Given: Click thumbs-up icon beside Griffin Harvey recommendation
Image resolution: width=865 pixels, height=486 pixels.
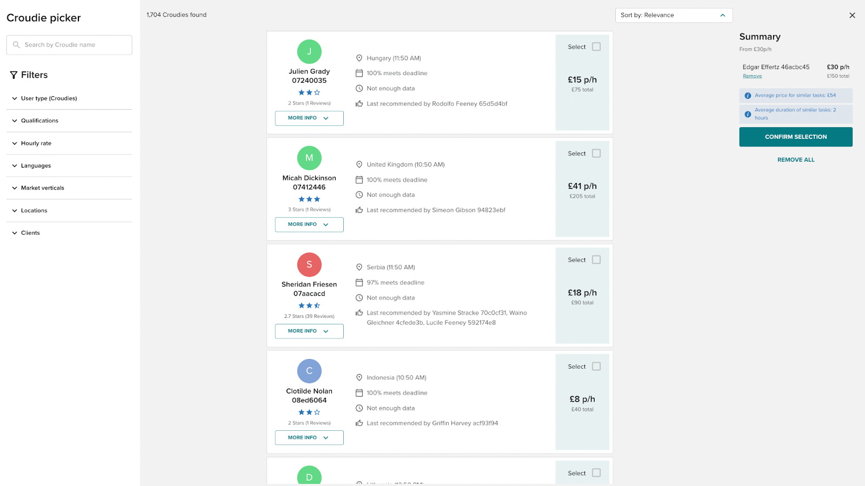Looking at the screenshot, I should point(359,423).
